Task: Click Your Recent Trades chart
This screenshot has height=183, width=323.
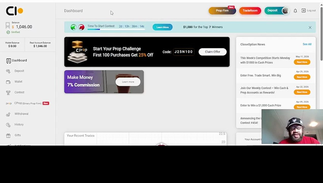Action: [146, 139]
